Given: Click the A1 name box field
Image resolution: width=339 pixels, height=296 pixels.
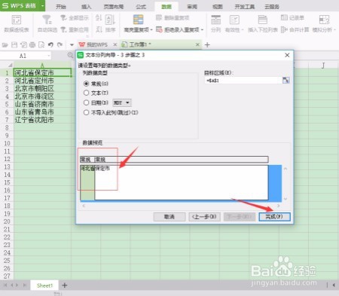Looking at the screenshot, I should [23, 56].
